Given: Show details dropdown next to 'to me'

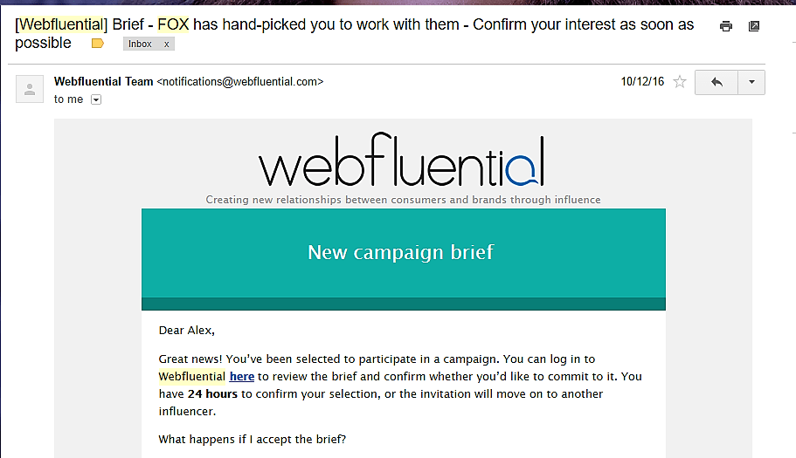Looking at the screenshot, I should [x=96, y=99].
